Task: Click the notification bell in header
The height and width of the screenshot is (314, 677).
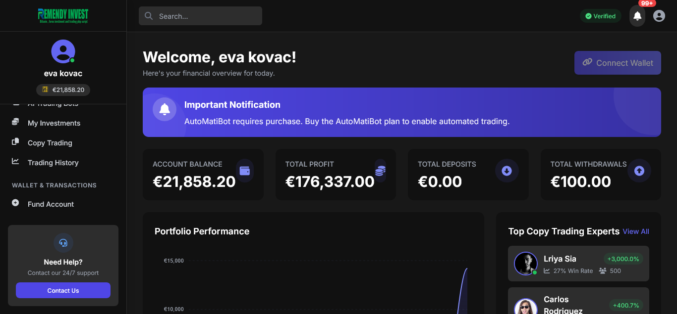Action: (637, 16)
